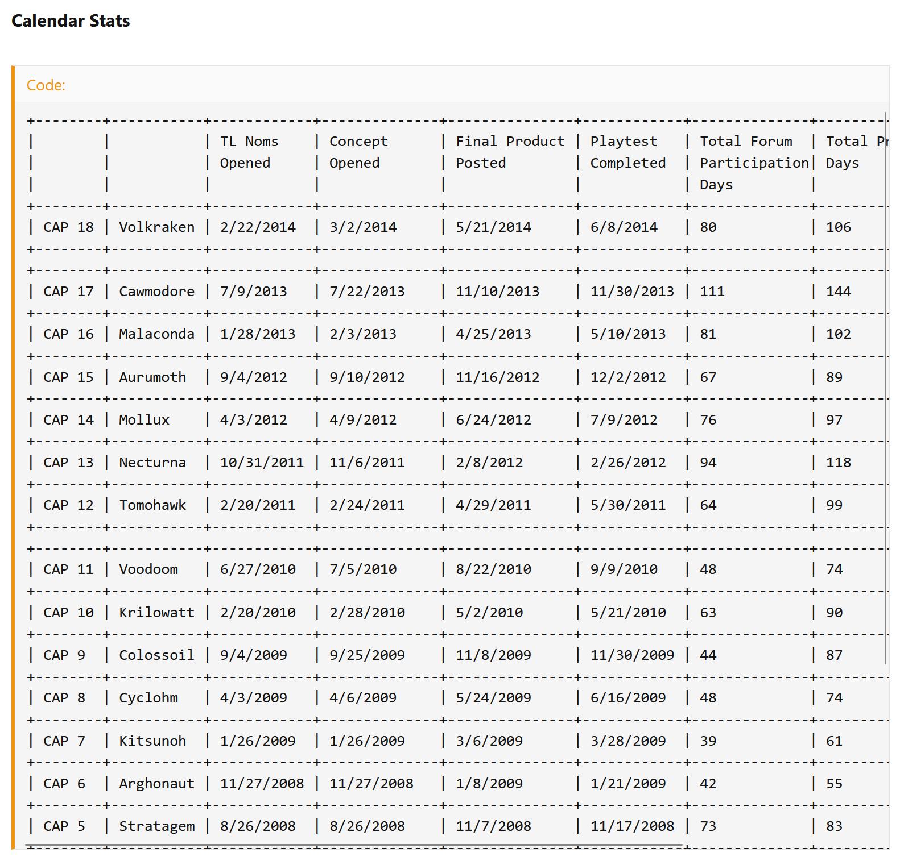
Task: Click the value "90" in the Krilowatt row
Action: (x=834, y=613)
